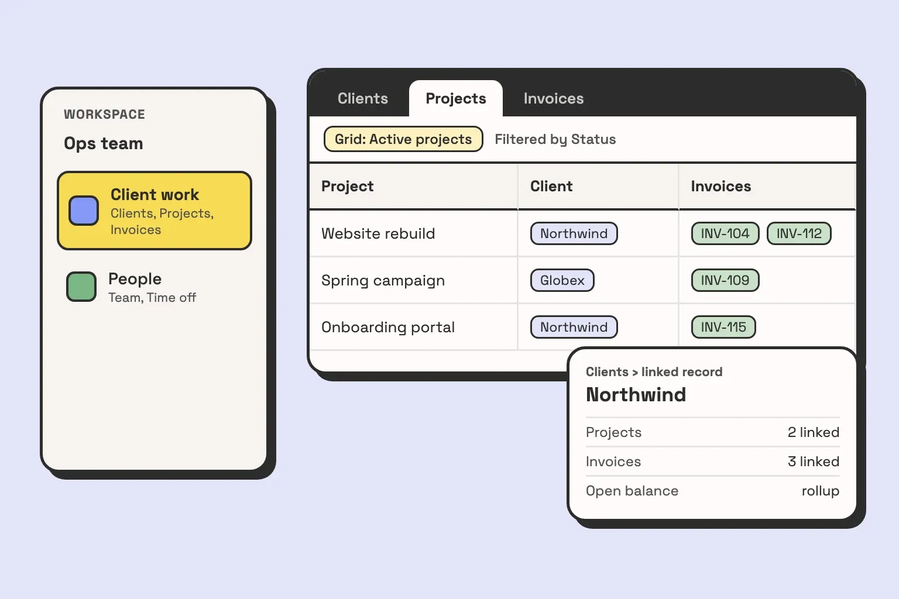Open linked invoice INV-115
Screen dimensions: 899x599
(x=723, y=327)
